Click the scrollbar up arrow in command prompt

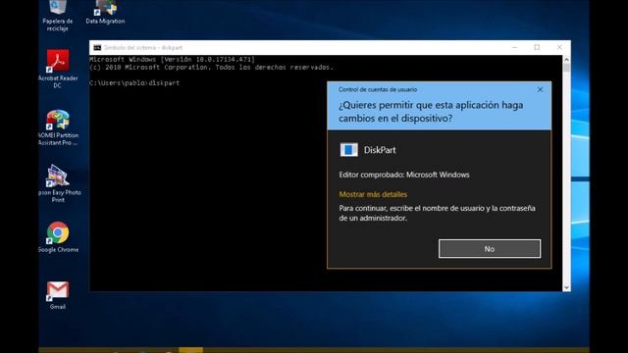[x=566, y=60]
